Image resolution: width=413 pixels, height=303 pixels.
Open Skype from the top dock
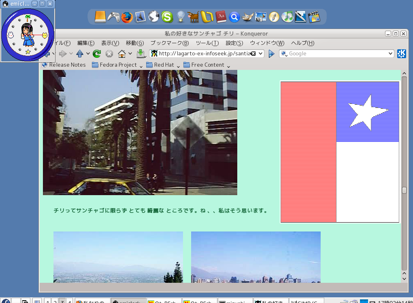click(x=167, y=17)
